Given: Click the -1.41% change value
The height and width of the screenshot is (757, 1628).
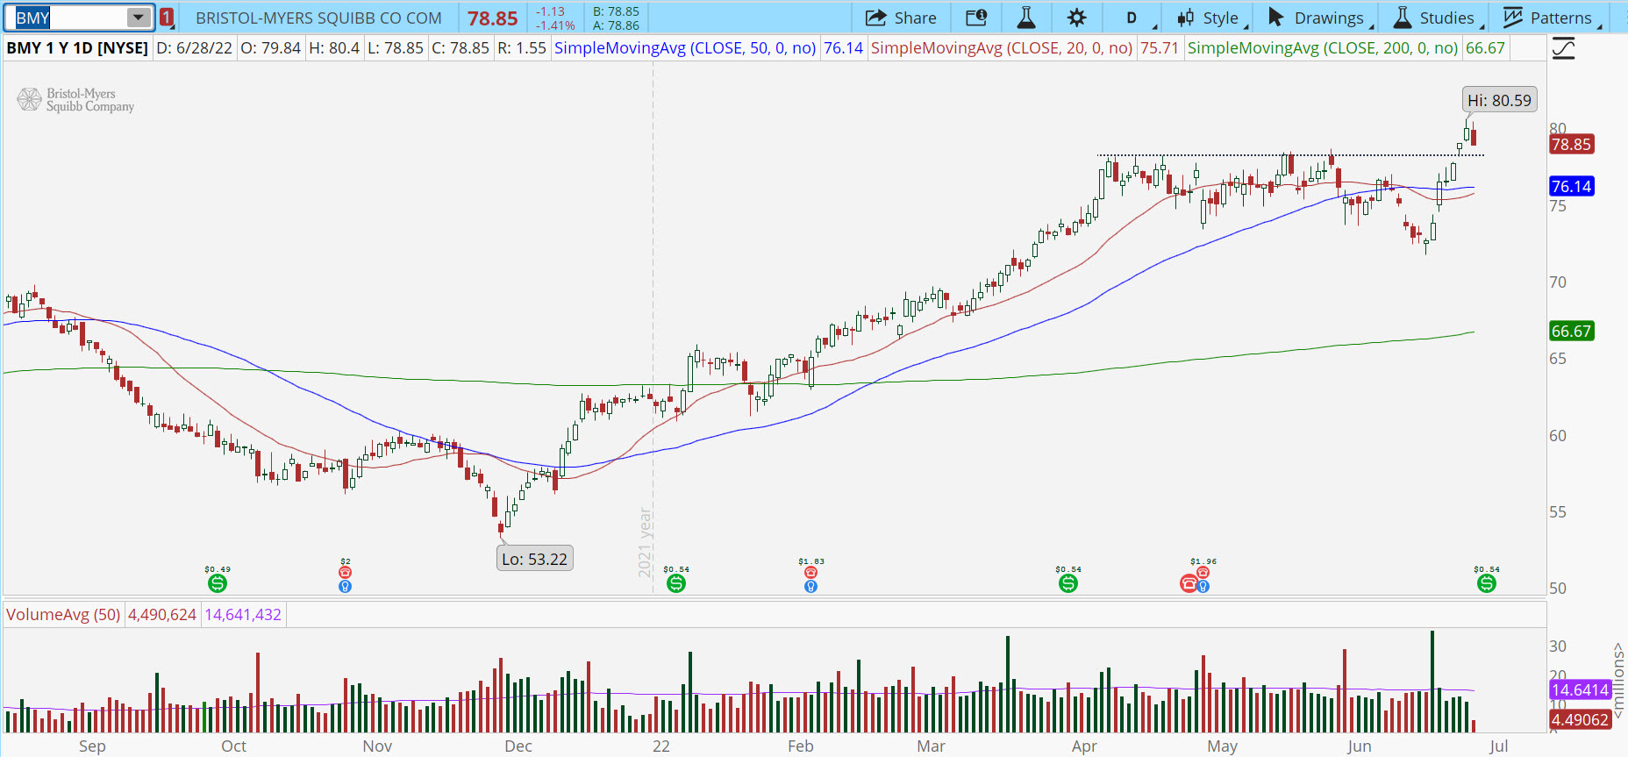Looking at the screenshot, I should tap(555, 25).
